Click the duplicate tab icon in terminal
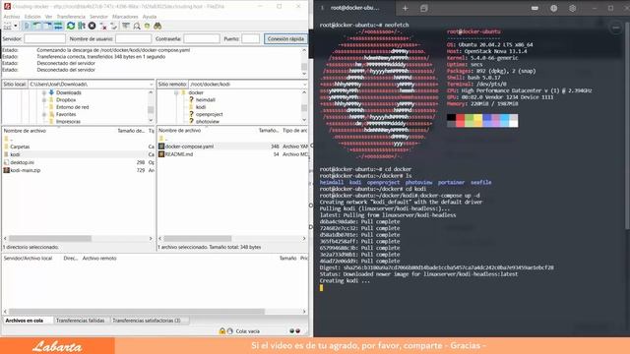 (x=424, y=9)
